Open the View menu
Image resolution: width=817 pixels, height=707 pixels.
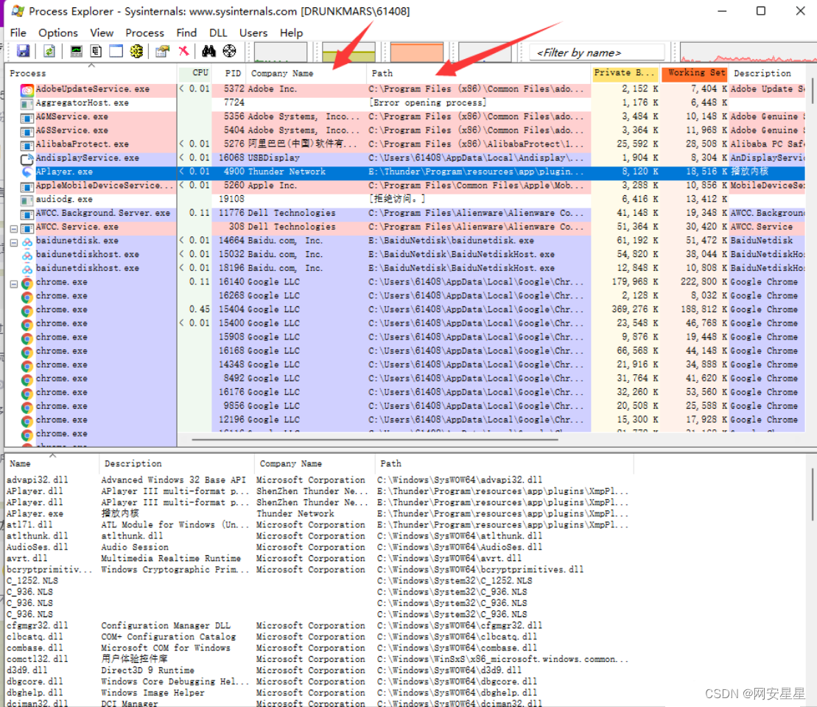pyautogui.click(x=102, y=33)
